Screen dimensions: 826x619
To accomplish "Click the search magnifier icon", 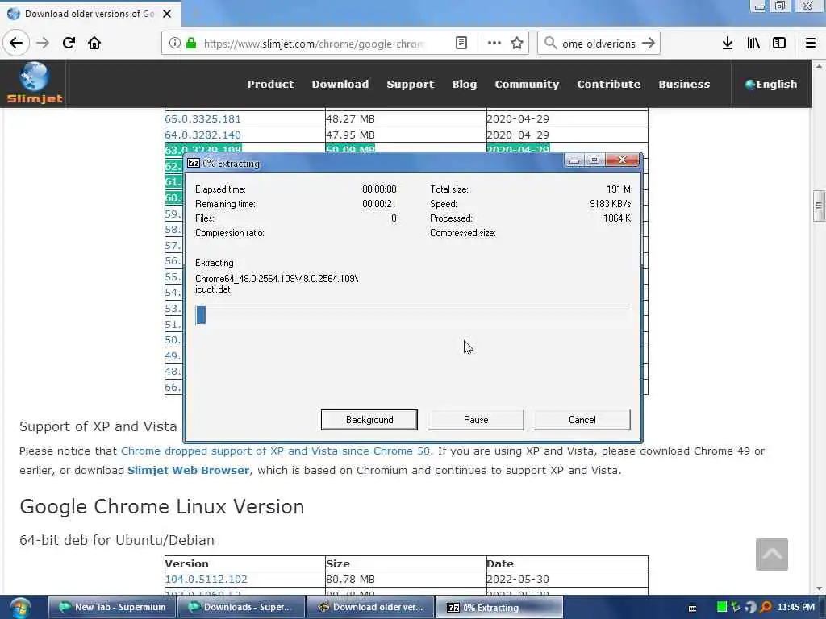I will [x=550, y=44].
